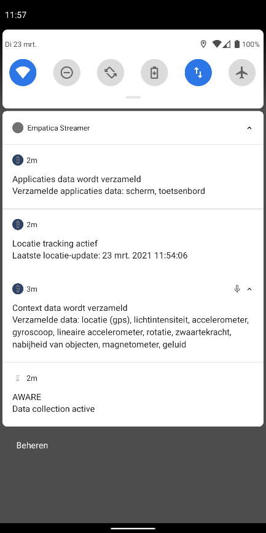This screenshot has height=533, width=266.
Task: Tap the location icon in status bar
Action: click(203, 44)
